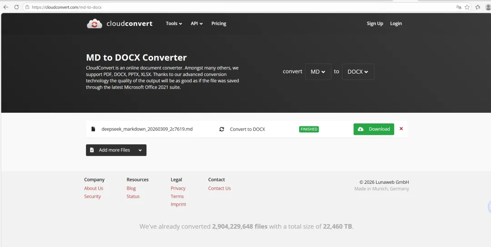Open the favorites list icon
Viewport: 491px width, 247px height.
478,7
